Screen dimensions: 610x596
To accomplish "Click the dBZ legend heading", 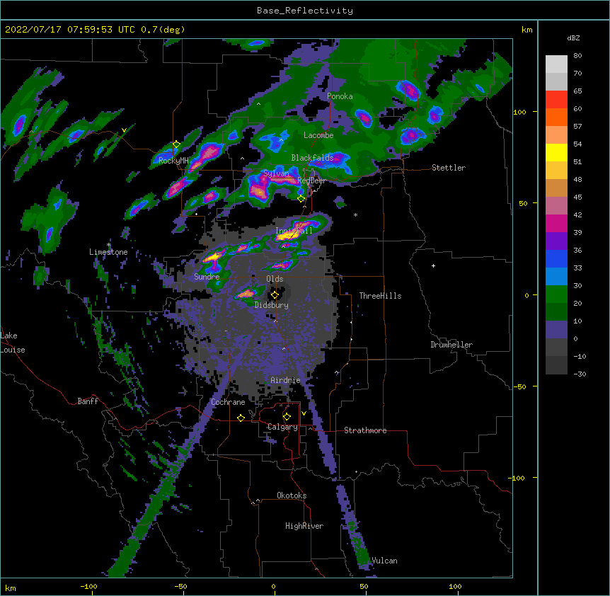I will point(573,38).
